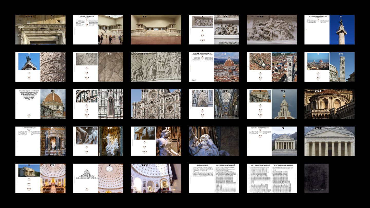
Task: Select spread with statue atop column
Action: (40, 67)
